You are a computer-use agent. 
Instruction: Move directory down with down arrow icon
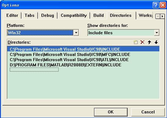[x=156, y=42]
